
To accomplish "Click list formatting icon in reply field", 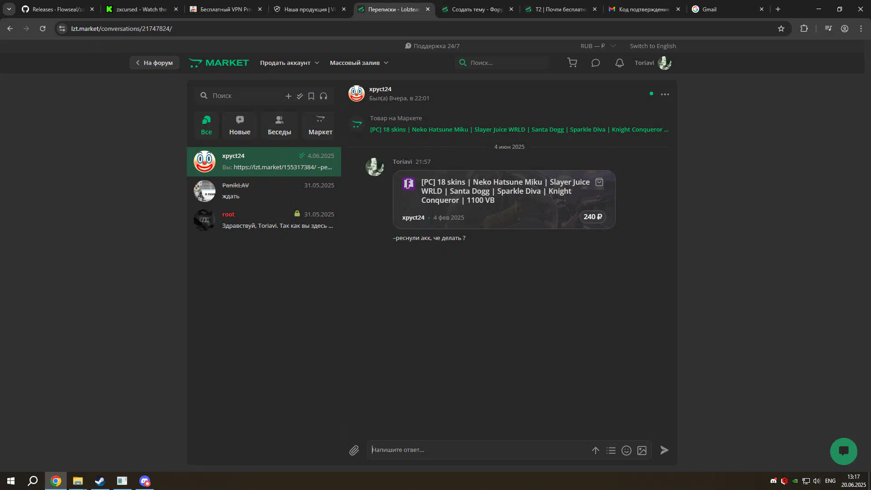I will (x=611, y=451).
